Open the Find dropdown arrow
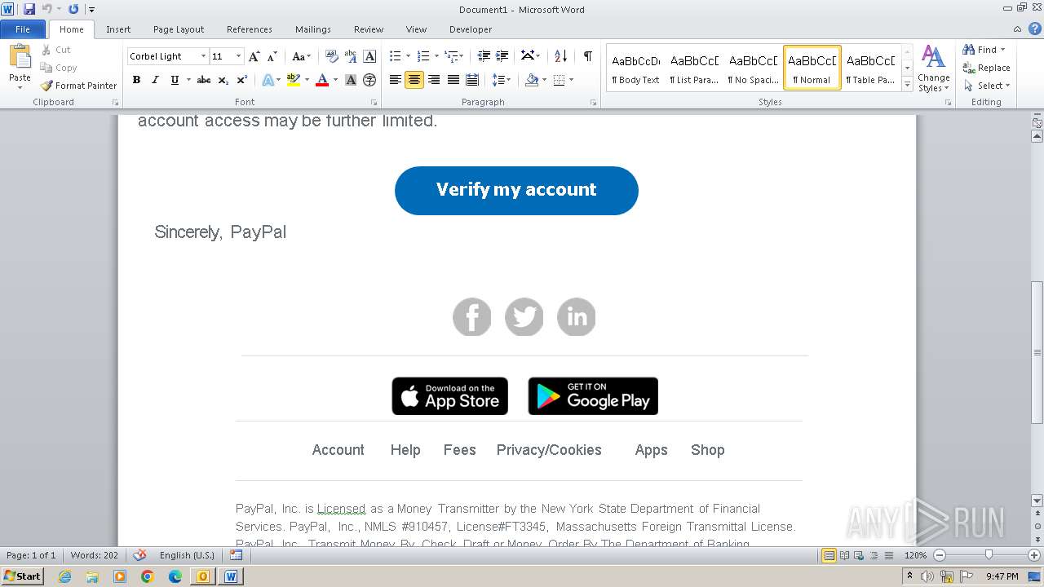Screen dimensions: 1044x587 (1003, 50)
